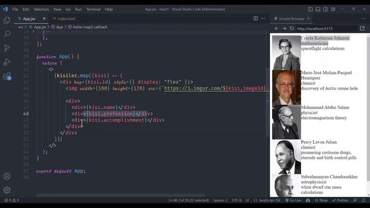Open the Accounts menu icon

pos(7,176)
